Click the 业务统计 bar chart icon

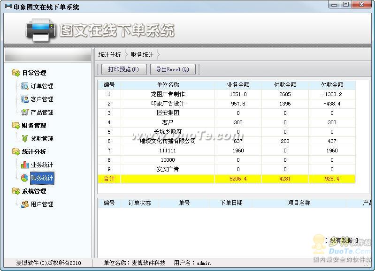25,165
